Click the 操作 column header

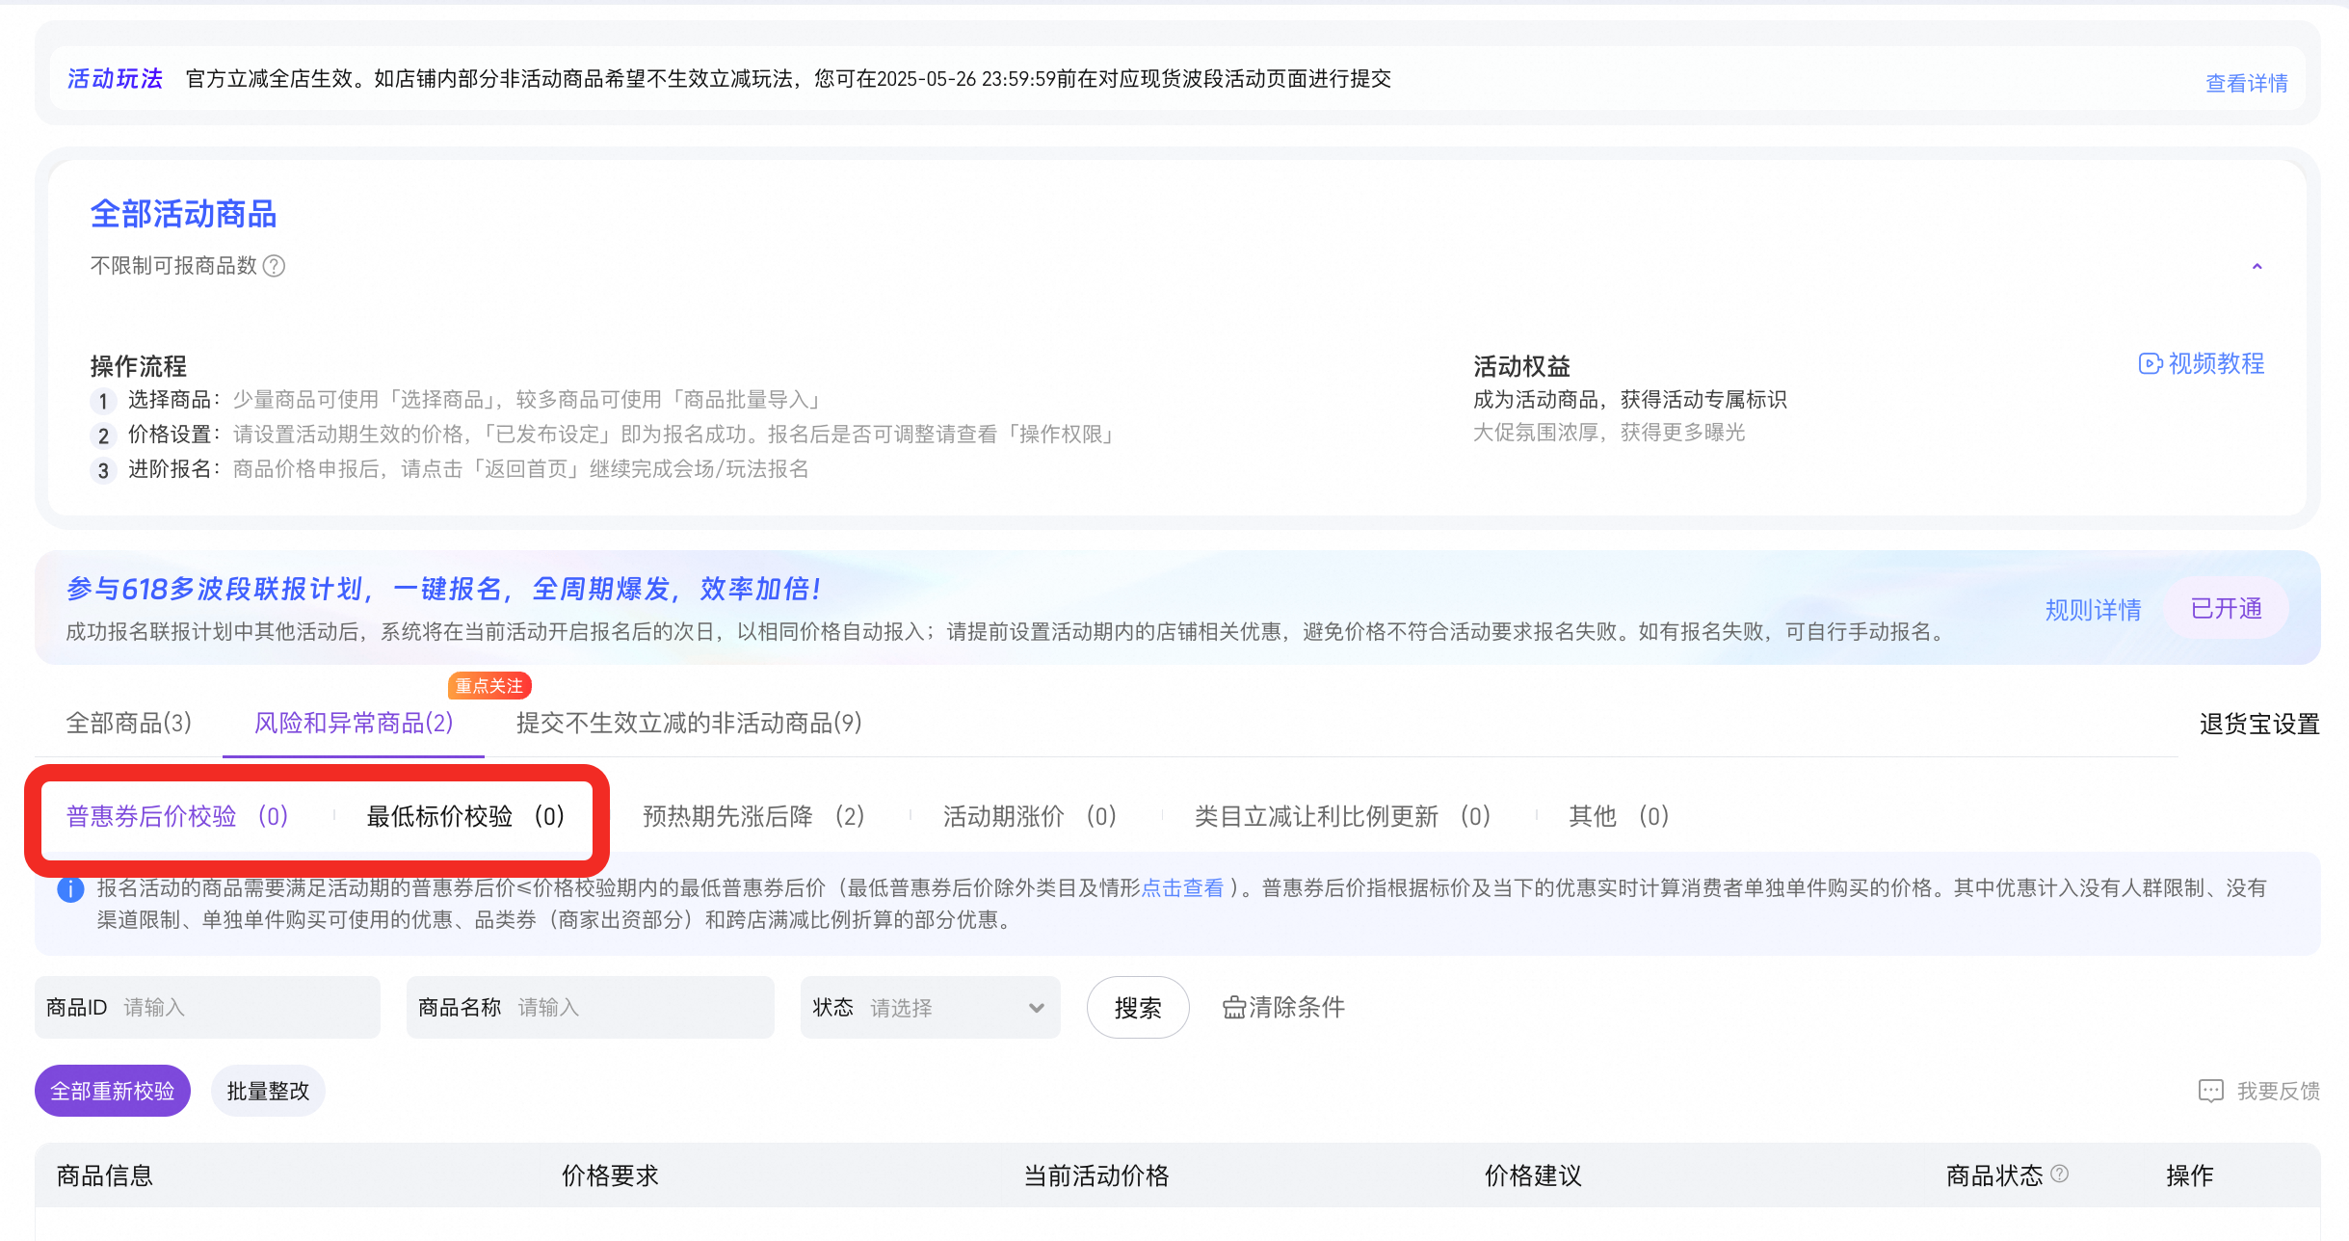point(2190,1175)
